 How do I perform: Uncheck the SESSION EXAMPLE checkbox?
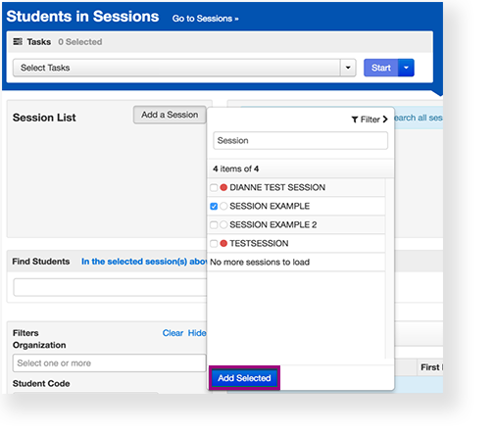point(214,207)
